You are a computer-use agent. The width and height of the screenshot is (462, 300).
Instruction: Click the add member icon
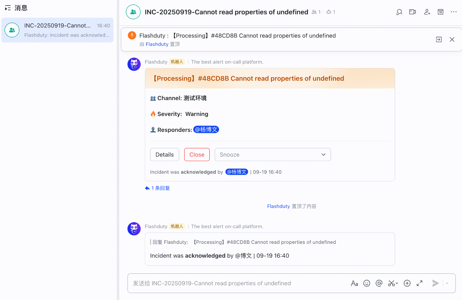point(427,12)
